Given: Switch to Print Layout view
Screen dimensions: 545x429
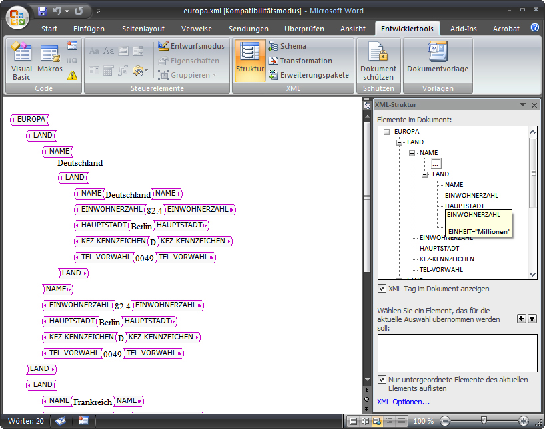Looking at the screenshot, I should pos(353,422).
